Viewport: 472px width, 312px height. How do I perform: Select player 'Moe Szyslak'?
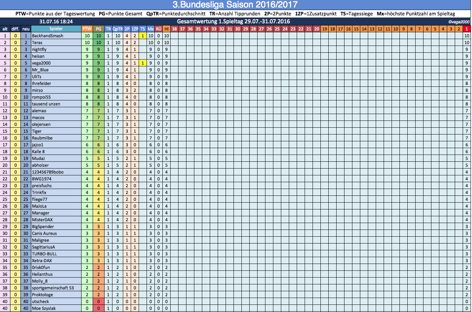[44, 308]
